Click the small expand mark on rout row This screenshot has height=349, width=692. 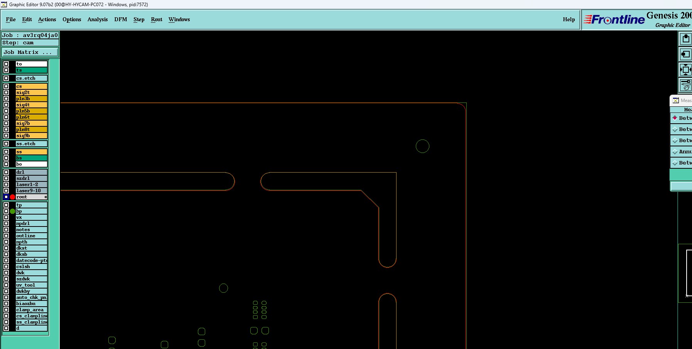pyautogui.click(x=46, y=197)
